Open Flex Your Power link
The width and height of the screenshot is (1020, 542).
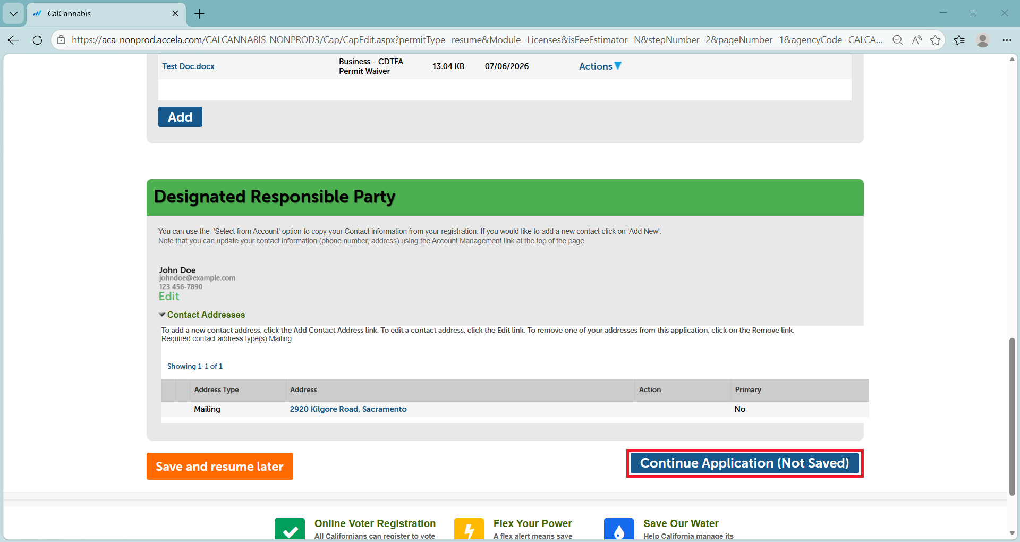pos(532,523)
